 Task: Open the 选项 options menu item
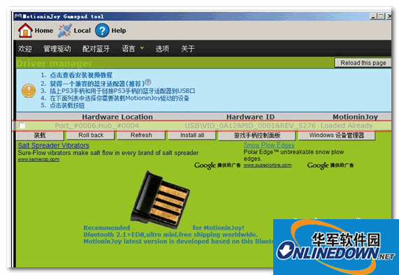[162, 49]
